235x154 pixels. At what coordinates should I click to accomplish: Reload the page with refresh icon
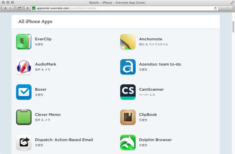[216, 8]
